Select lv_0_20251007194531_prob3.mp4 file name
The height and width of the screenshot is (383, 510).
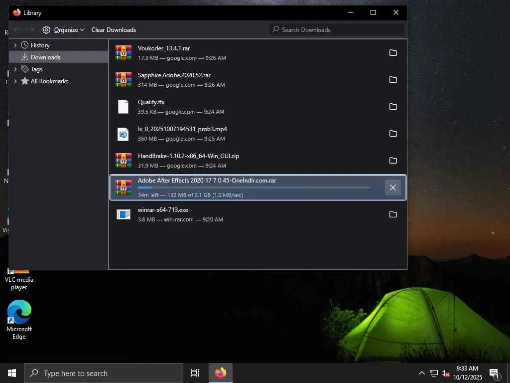[182, 129]
